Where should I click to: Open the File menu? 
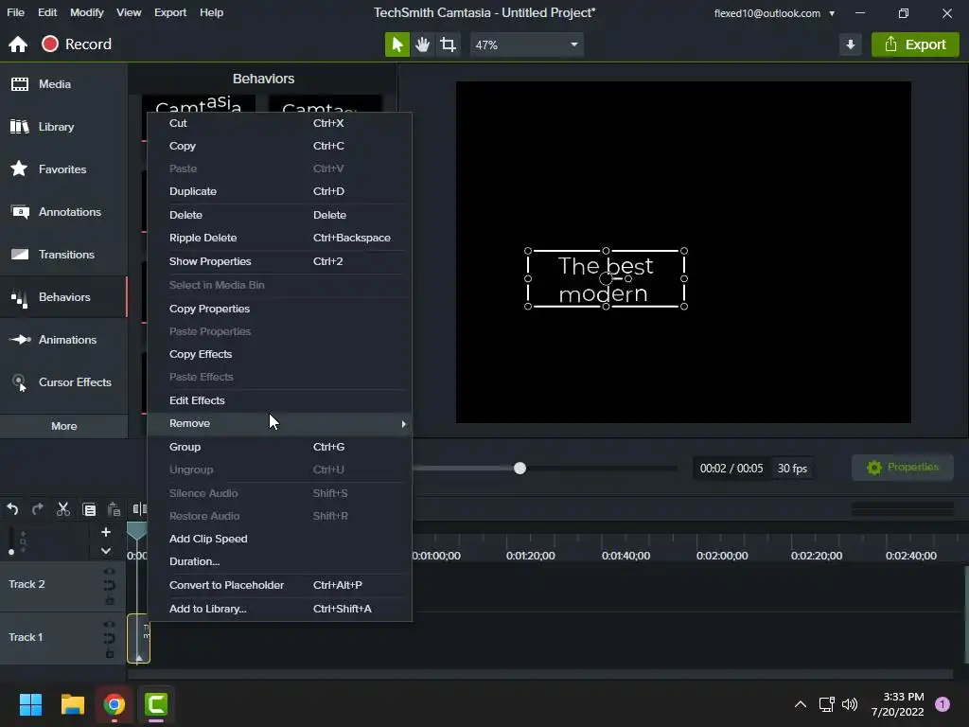point(15,12)
